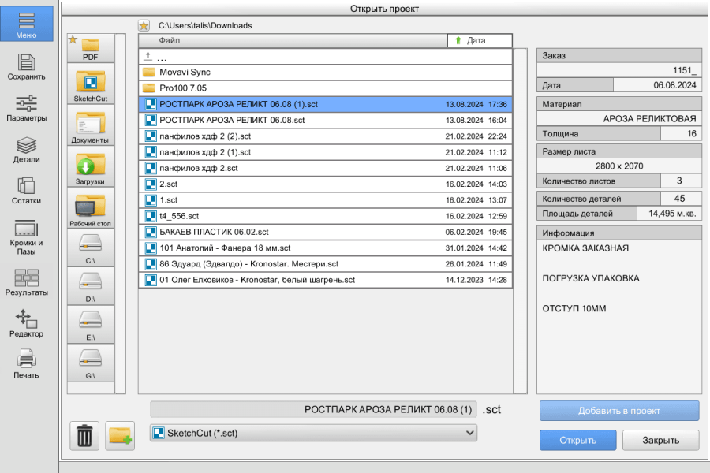
Task: Click the Открыть button
Action: click(x=577, y=440)
